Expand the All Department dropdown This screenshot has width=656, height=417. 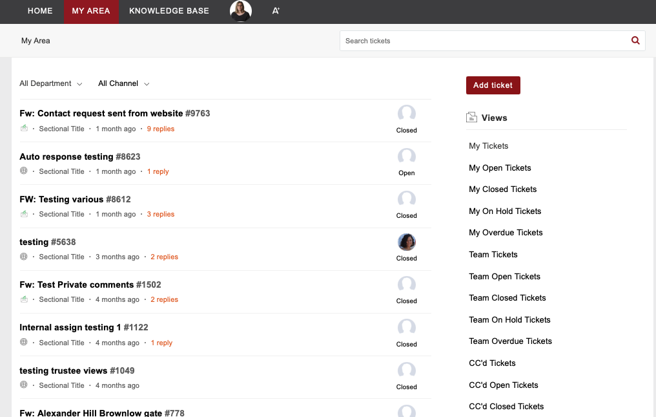tap(51, 83)
